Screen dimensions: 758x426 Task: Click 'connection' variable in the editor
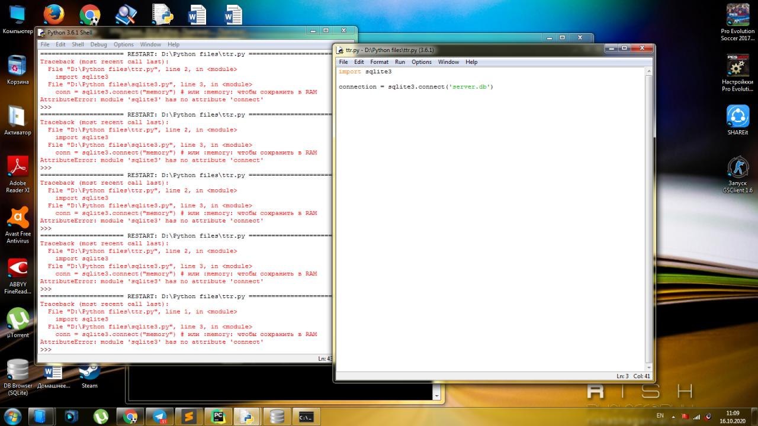[x=357, y=87]
